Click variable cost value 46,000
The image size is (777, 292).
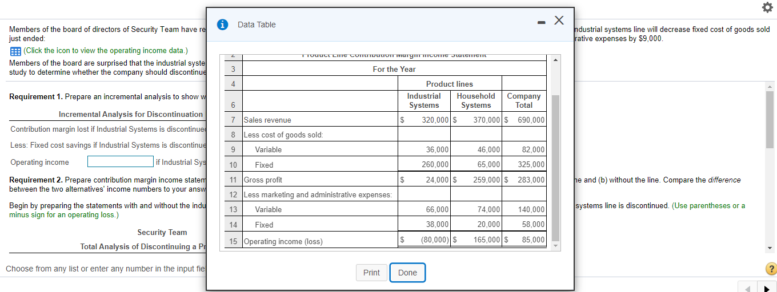(488, 150)
